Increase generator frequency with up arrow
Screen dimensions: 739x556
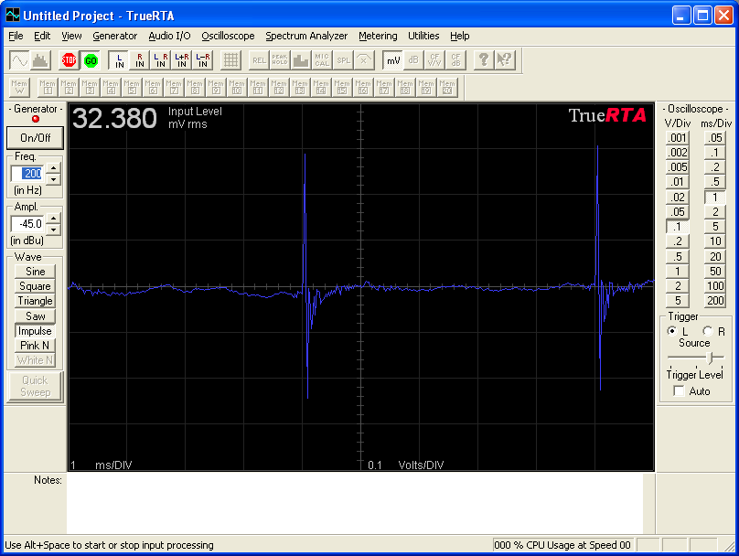tap(53, 168)
